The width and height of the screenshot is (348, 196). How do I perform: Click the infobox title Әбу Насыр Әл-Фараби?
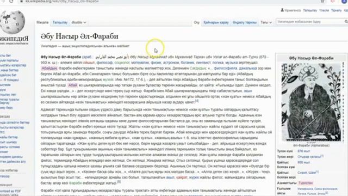click(311, 58)
